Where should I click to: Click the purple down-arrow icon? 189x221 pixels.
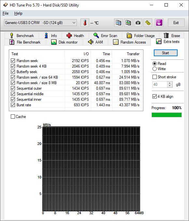tap(159, 23)
